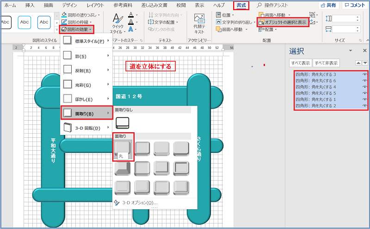This screenshot has height=229, width=370.
Task: Select the third bevel preset in first row
Action: point(161,149)
